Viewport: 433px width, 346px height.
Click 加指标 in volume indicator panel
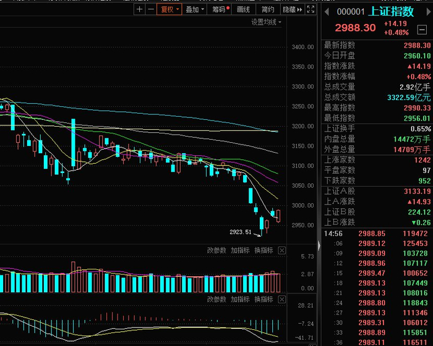240,250
